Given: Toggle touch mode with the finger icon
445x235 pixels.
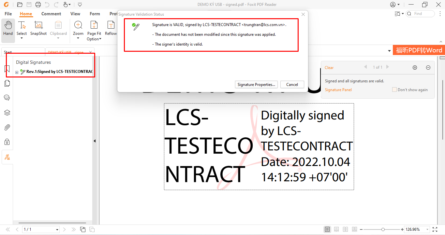Looking at the screenshot, I should coord(66,5).
